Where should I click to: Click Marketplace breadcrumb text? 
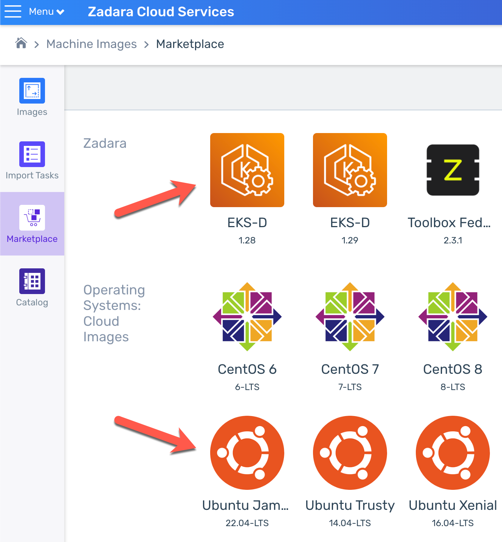pyautogui.click(x=190, y=44)
